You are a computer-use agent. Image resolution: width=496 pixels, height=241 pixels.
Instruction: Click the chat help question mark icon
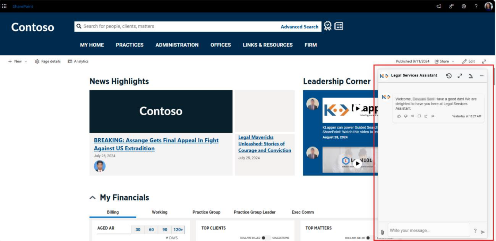click(x=475, y=231)
